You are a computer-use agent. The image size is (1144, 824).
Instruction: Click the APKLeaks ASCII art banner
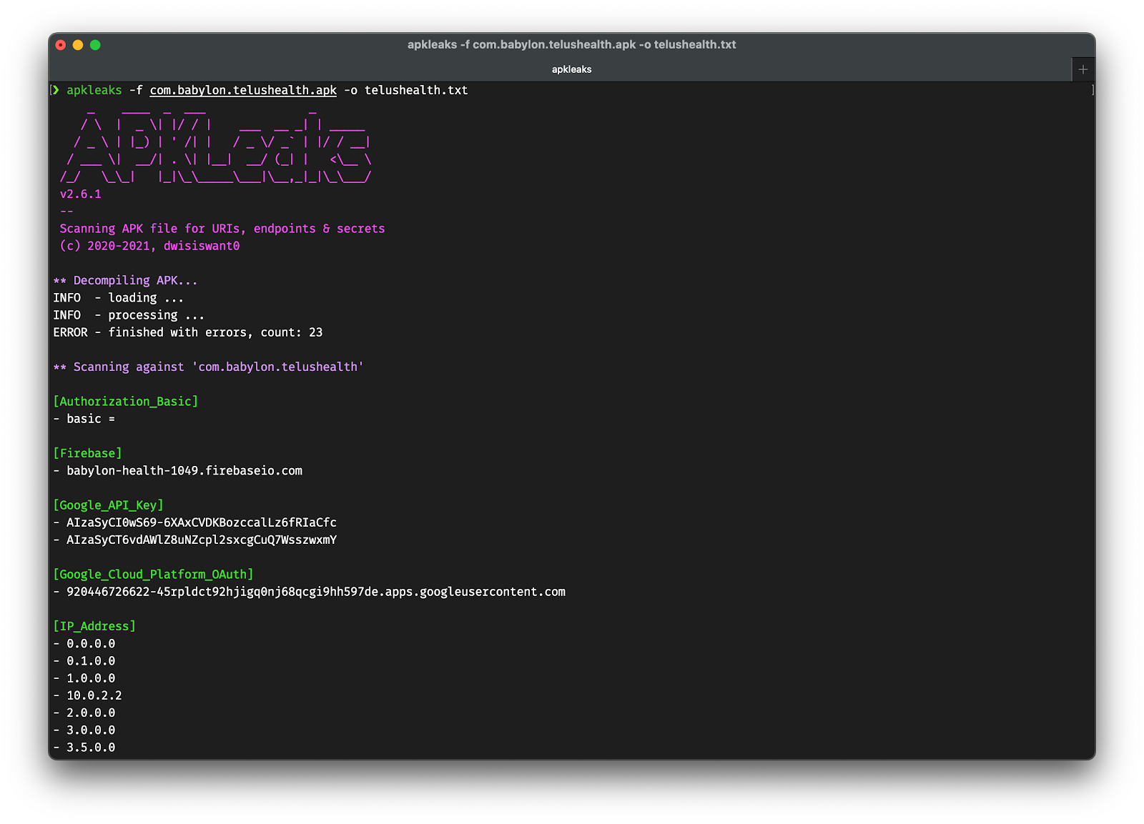click(216, 145)
